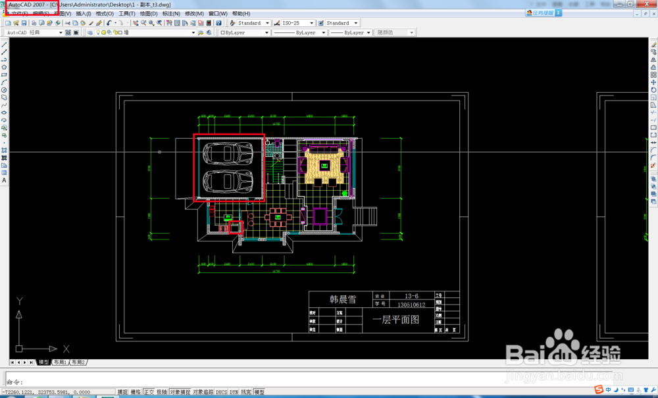Toggle 正交 ortho mode in status bar
Screen dimensions: 658x398
[x=149, y=392]
